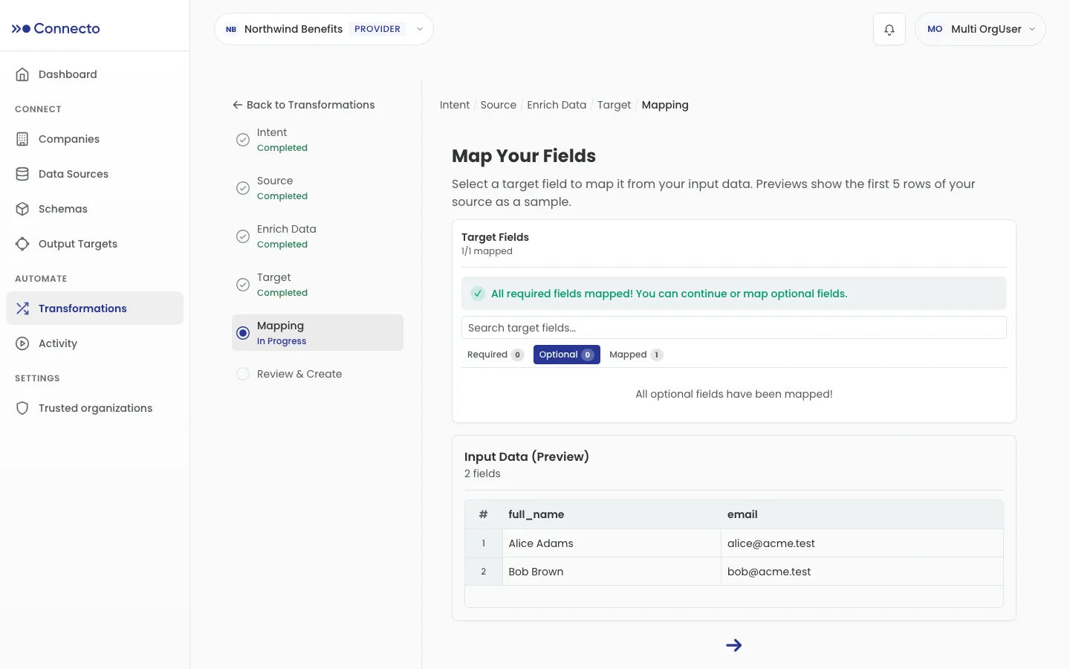Click the back arrow beside Transformations link
1070x669 pixels.
[x=238, y=105]
